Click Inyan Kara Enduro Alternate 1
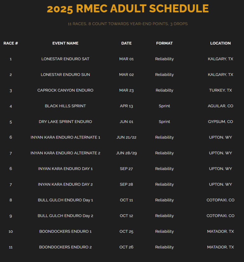Screen dimensions: 244x262 tap(65, 137)
